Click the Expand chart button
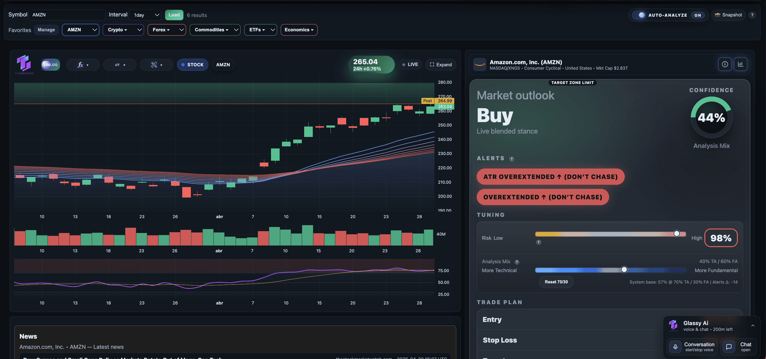 point(441,64)
